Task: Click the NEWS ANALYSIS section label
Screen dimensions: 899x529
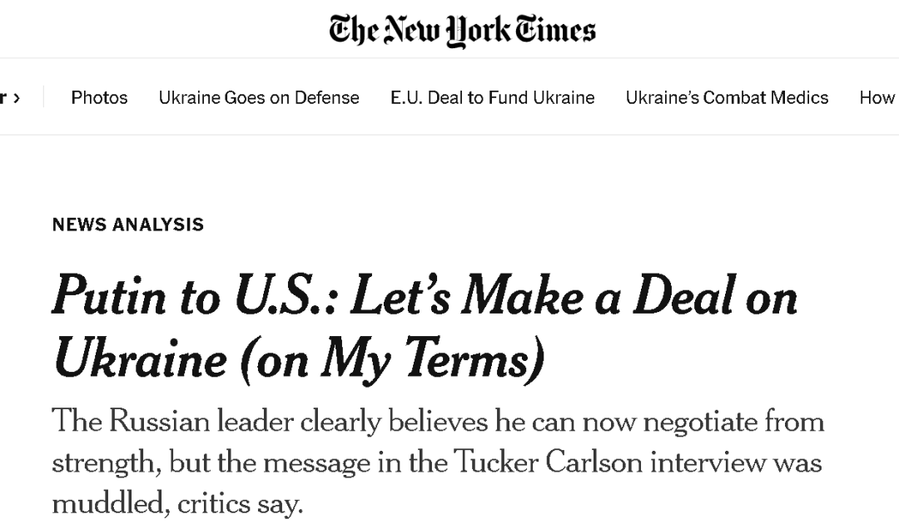Action: tap(128, 224)
